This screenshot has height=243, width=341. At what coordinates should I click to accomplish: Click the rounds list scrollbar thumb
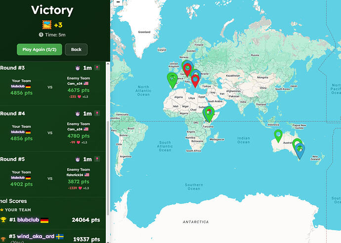(x=108, y=168)
